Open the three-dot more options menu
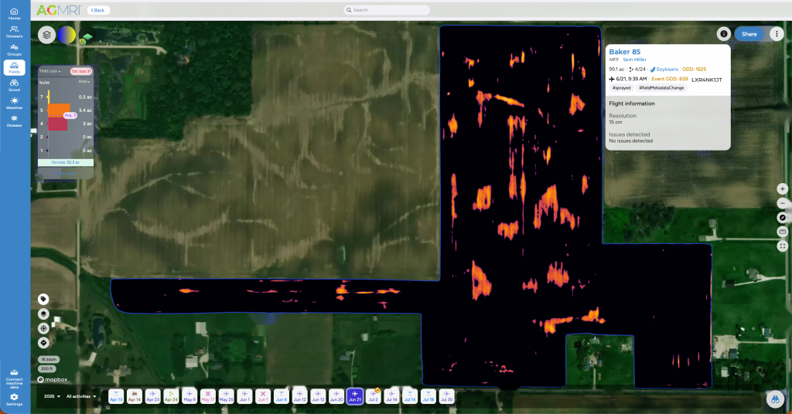Viewport: 792px width, 414px height. (x=777, y=34)
